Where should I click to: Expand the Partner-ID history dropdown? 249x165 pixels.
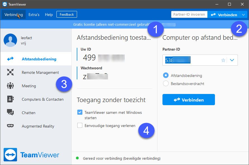(232, 60)
